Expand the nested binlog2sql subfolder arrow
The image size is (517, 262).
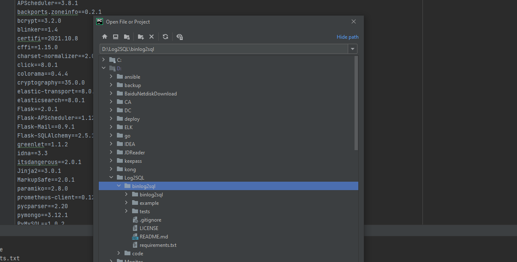(127, 194)
